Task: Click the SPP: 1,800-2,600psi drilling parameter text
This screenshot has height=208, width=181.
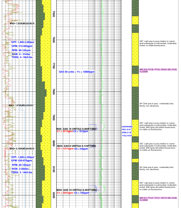Action: point(23,42)
